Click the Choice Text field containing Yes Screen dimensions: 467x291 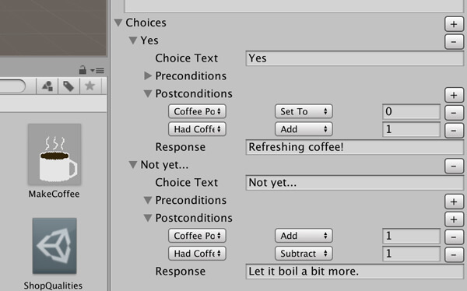pyautogui.click(x=354, y=58)
